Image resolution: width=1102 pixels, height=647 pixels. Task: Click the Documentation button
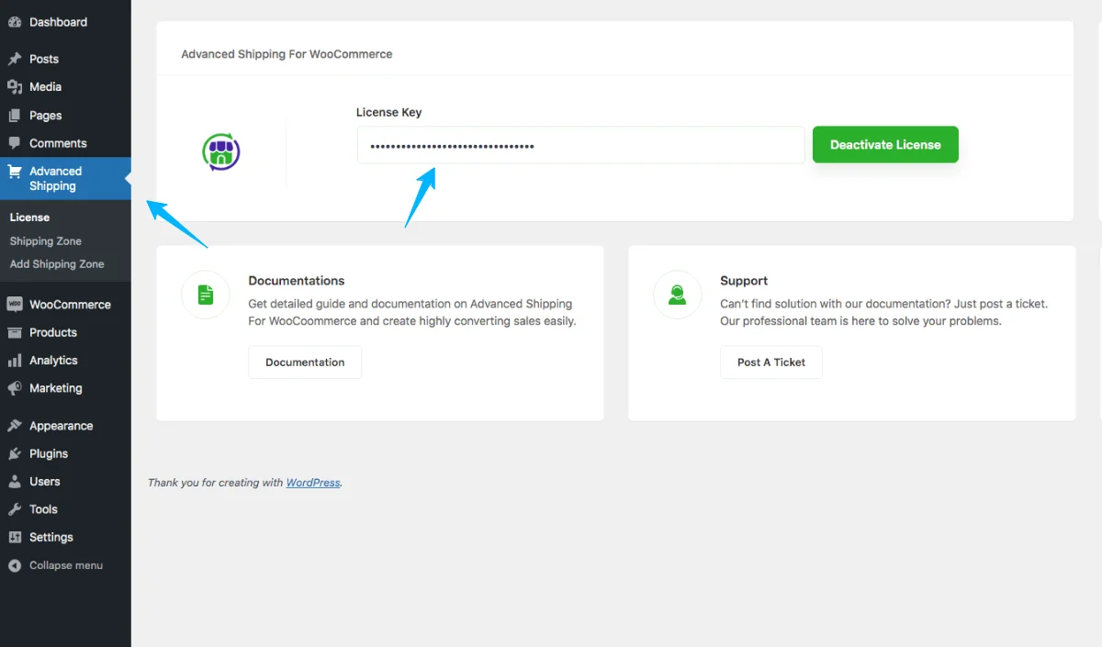[x=305, y=363]
